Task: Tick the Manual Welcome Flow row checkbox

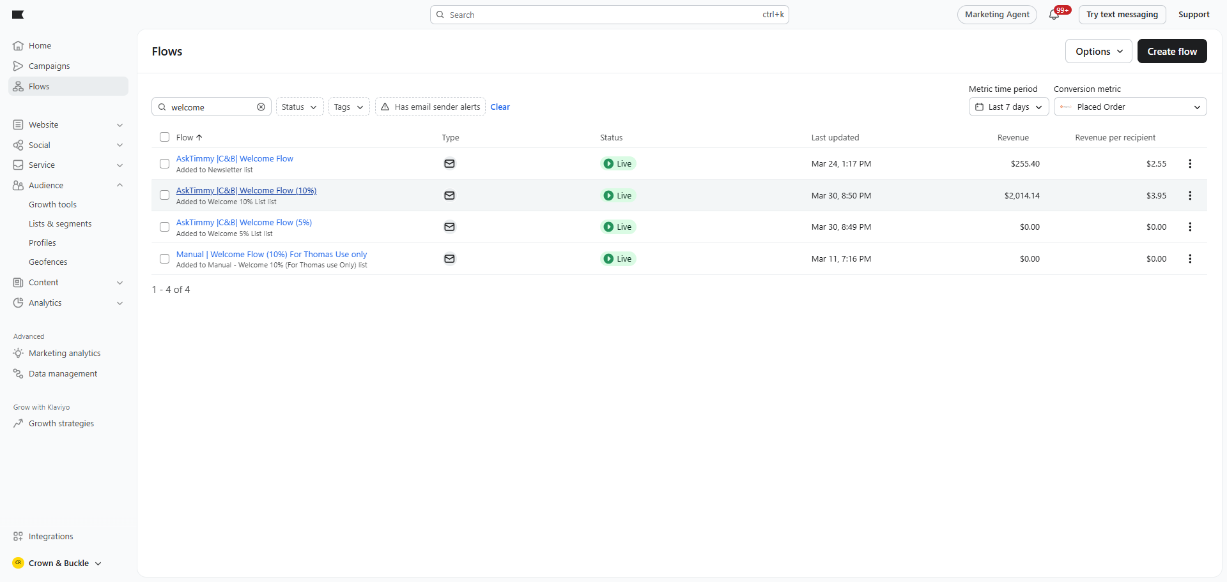Action: 164,258
